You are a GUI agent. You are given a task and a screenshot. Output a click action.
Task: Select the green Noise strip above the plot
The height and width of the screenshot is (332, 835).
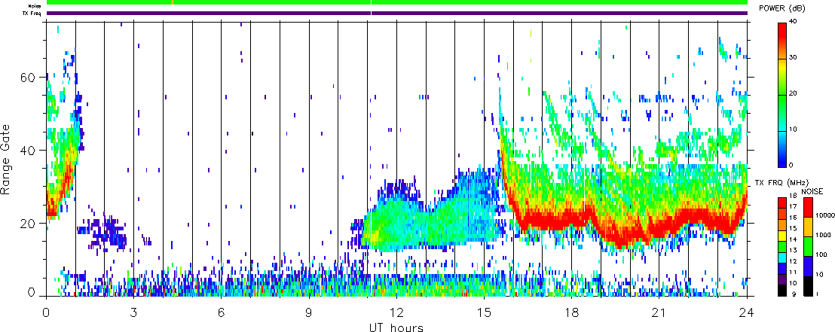(397, 2)
